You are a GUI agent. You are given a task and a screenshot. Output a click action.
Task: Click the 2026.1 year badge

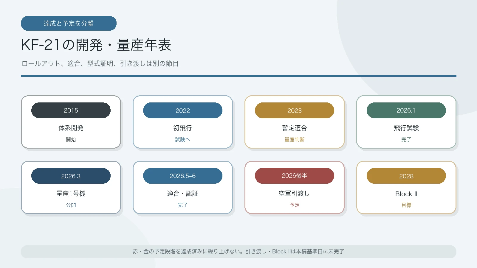pyautogui.click(x=406, y=110)
